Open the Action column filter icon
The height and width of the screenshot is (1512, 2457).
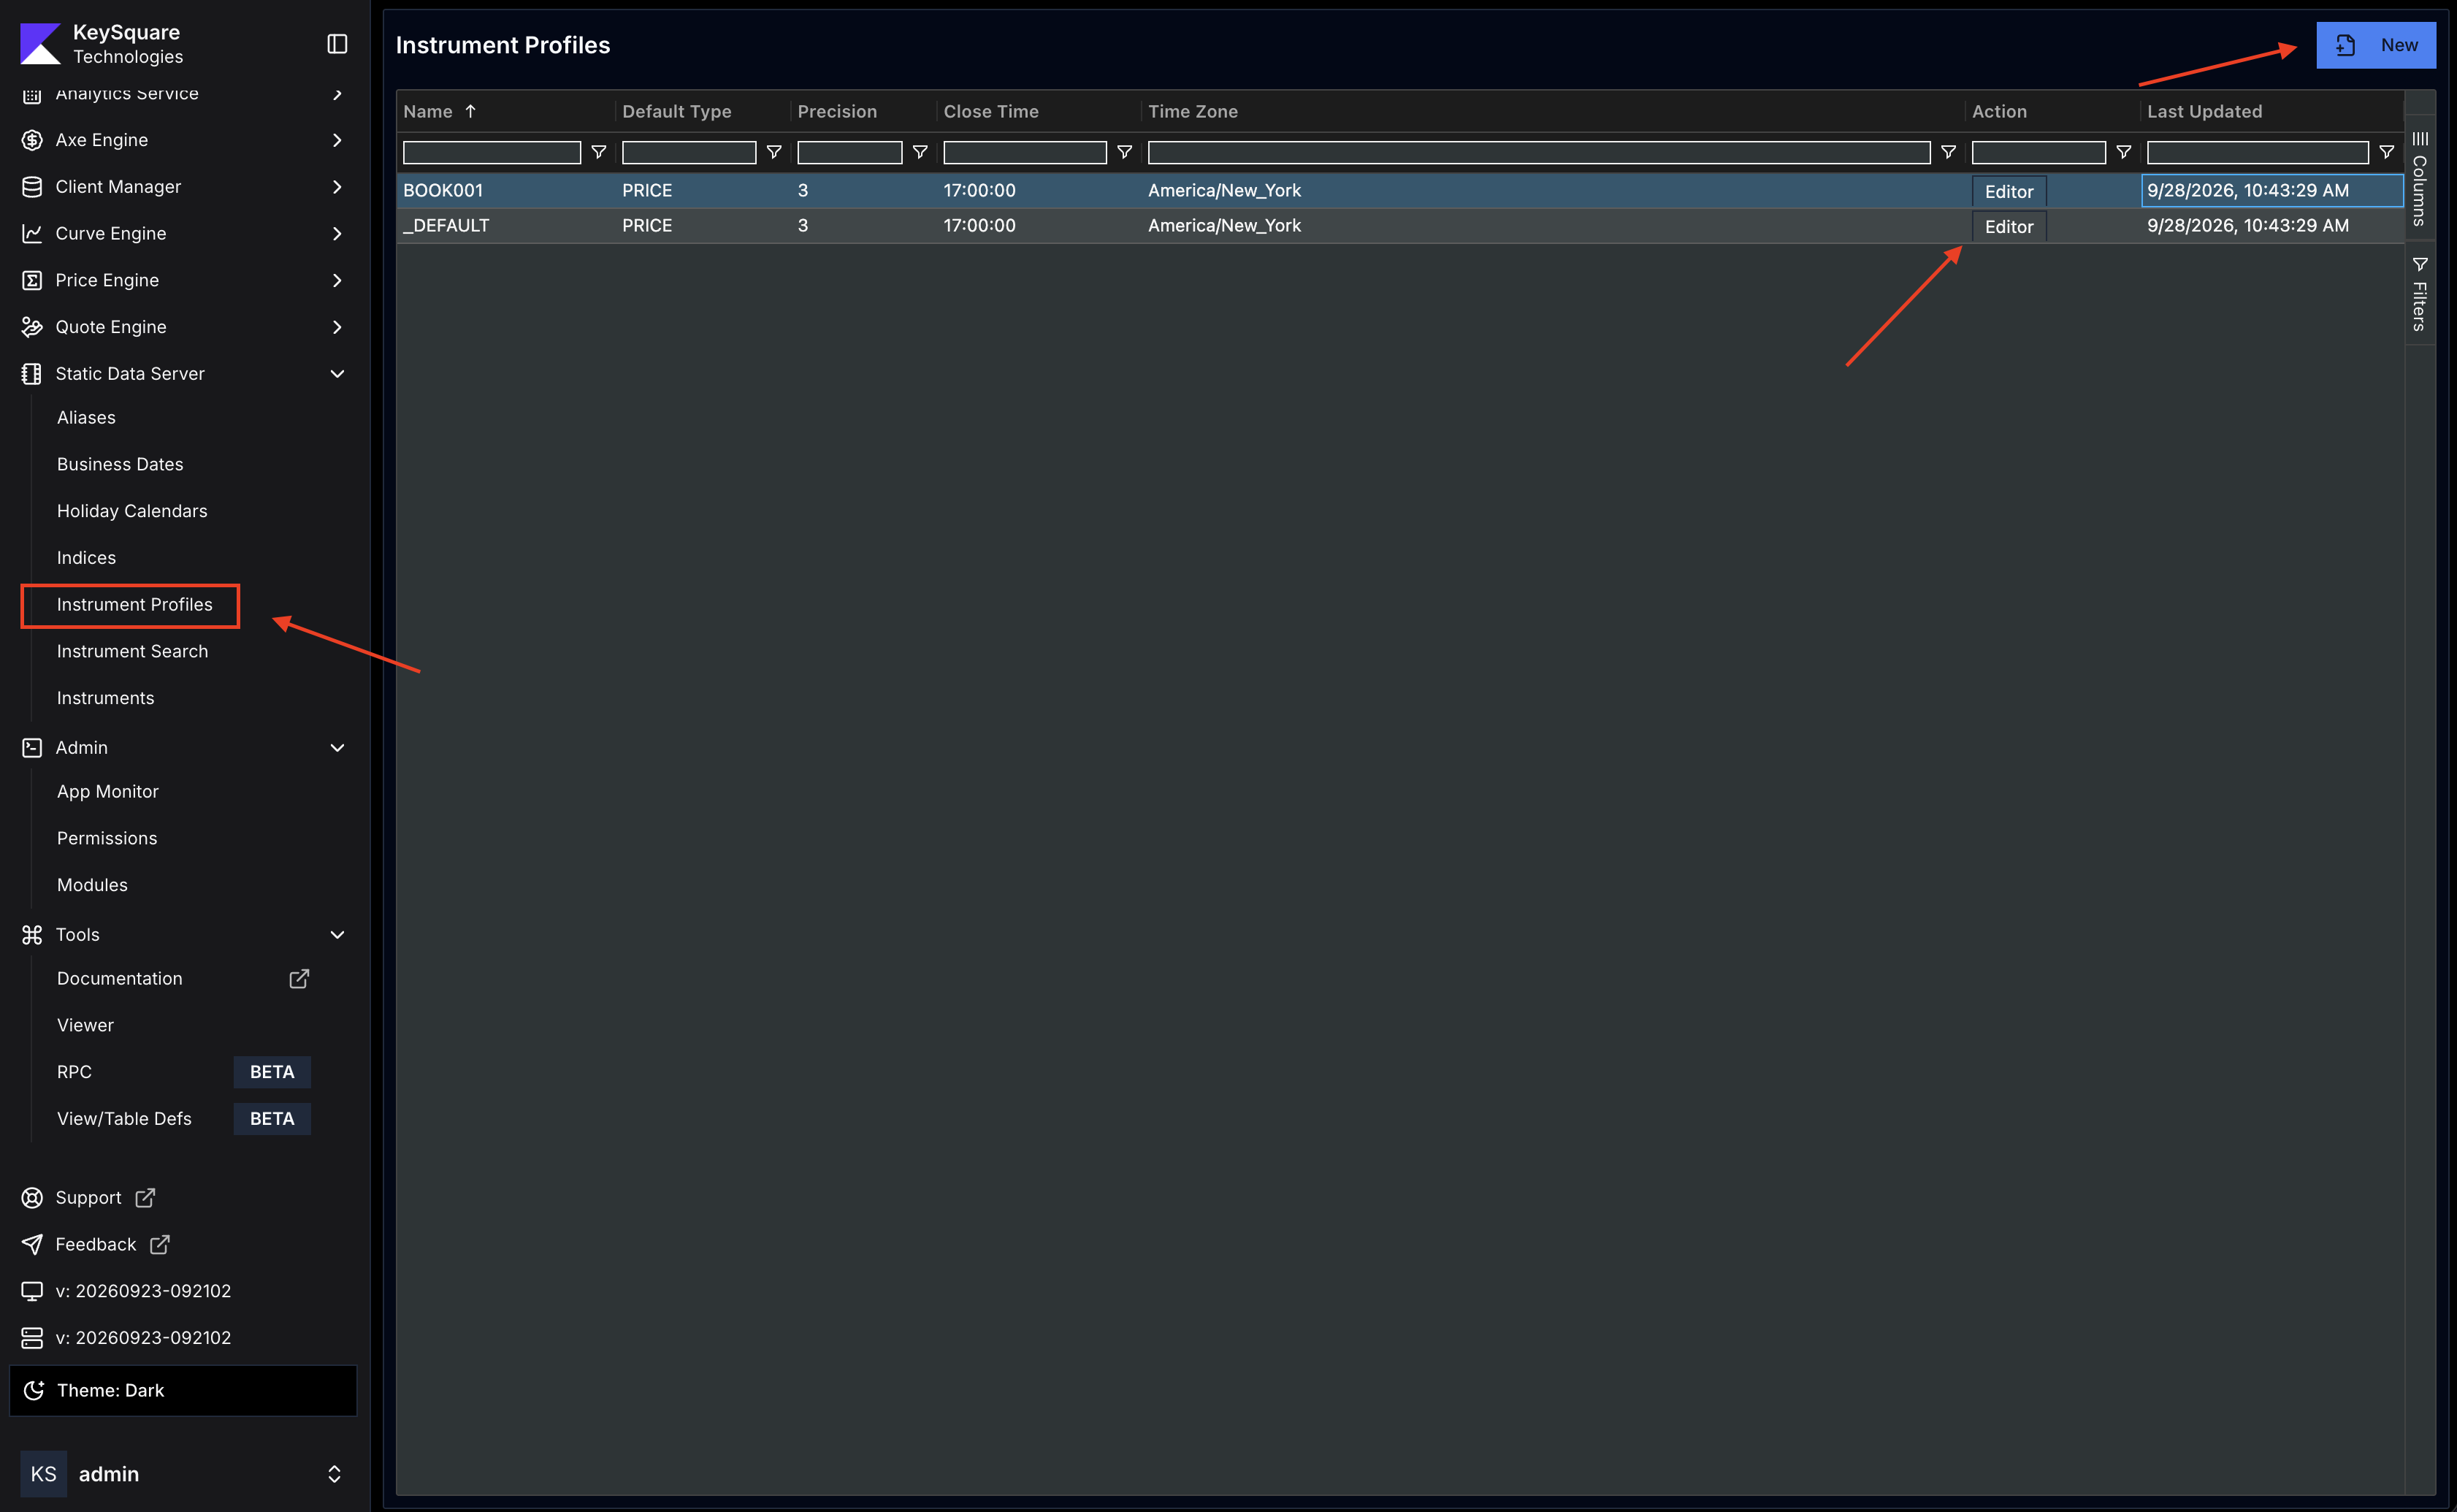click(2124, 152)
